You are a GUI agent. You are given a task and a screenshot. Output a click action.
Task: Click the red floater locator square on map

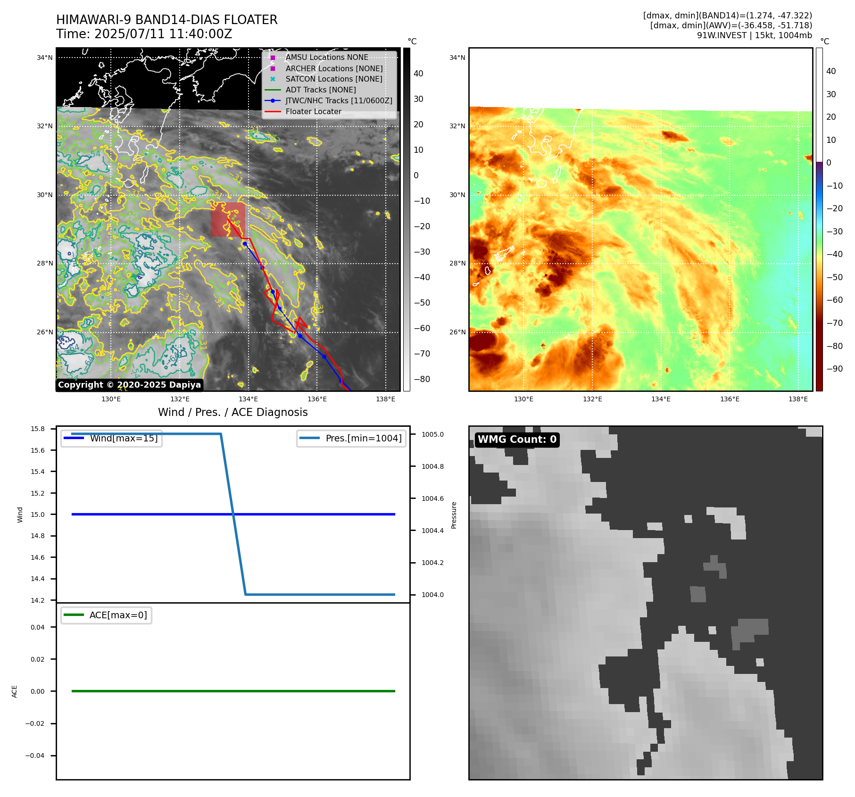(228, 220)
